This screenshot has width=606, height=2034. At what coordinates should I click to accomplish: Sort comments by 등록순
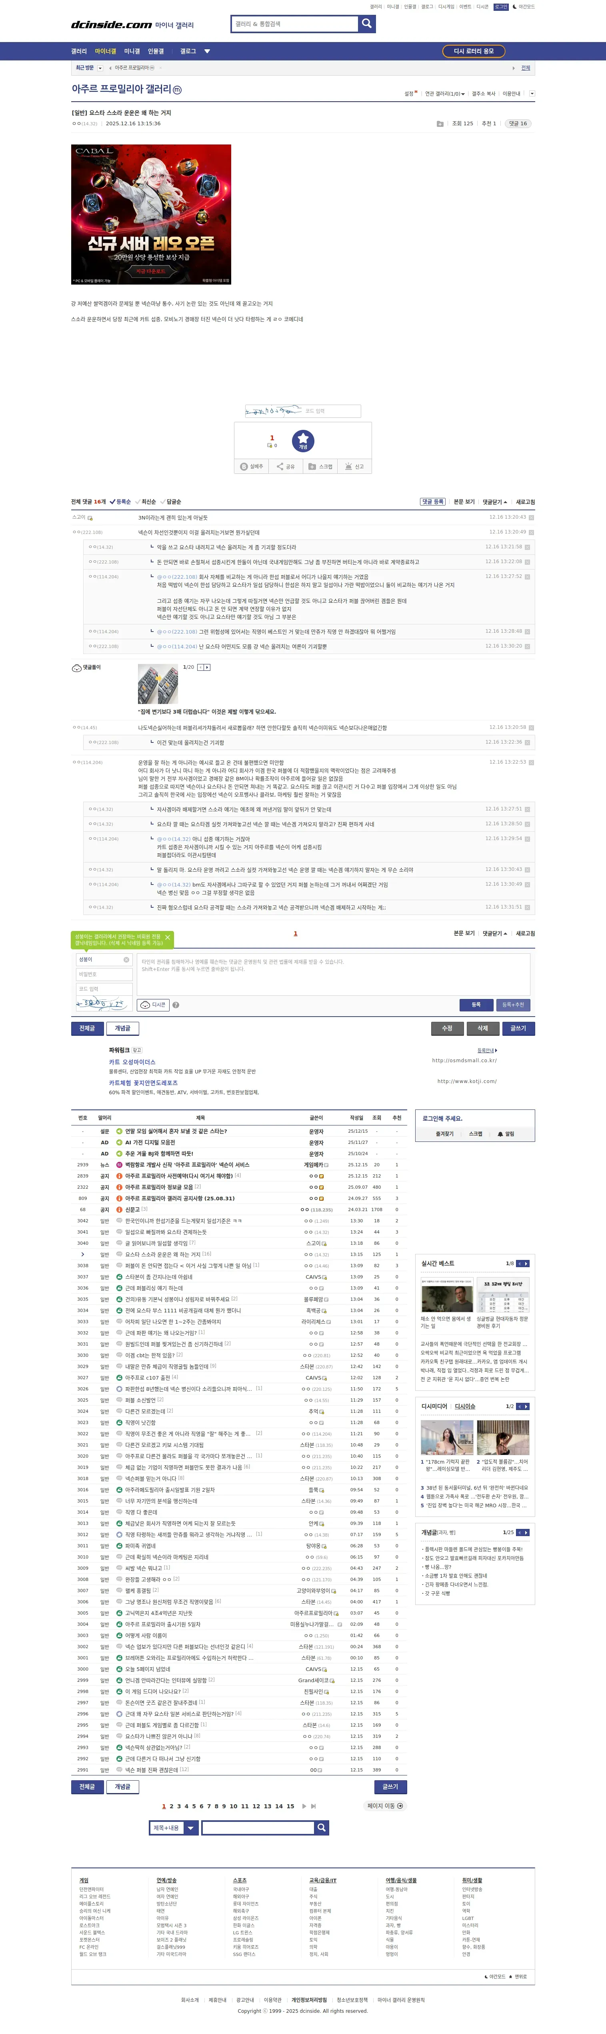coord(120,502)
